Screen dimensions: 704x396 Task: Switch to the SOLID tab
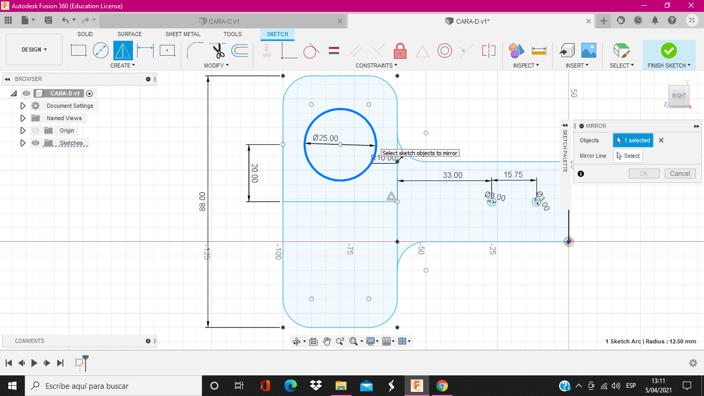pos(85,34)
